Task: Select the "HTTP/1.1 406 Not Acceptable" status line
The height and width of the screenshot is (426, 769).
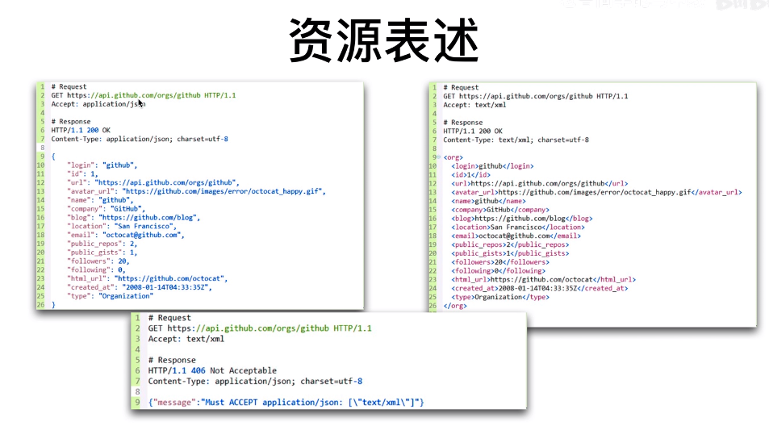Action: click(x=212, y=370)
